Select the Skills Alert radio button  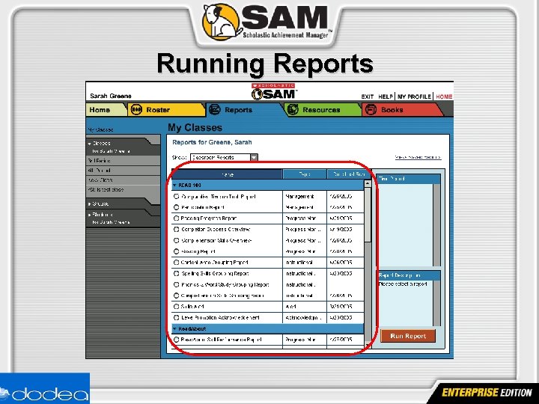click(x=177, y=307)
